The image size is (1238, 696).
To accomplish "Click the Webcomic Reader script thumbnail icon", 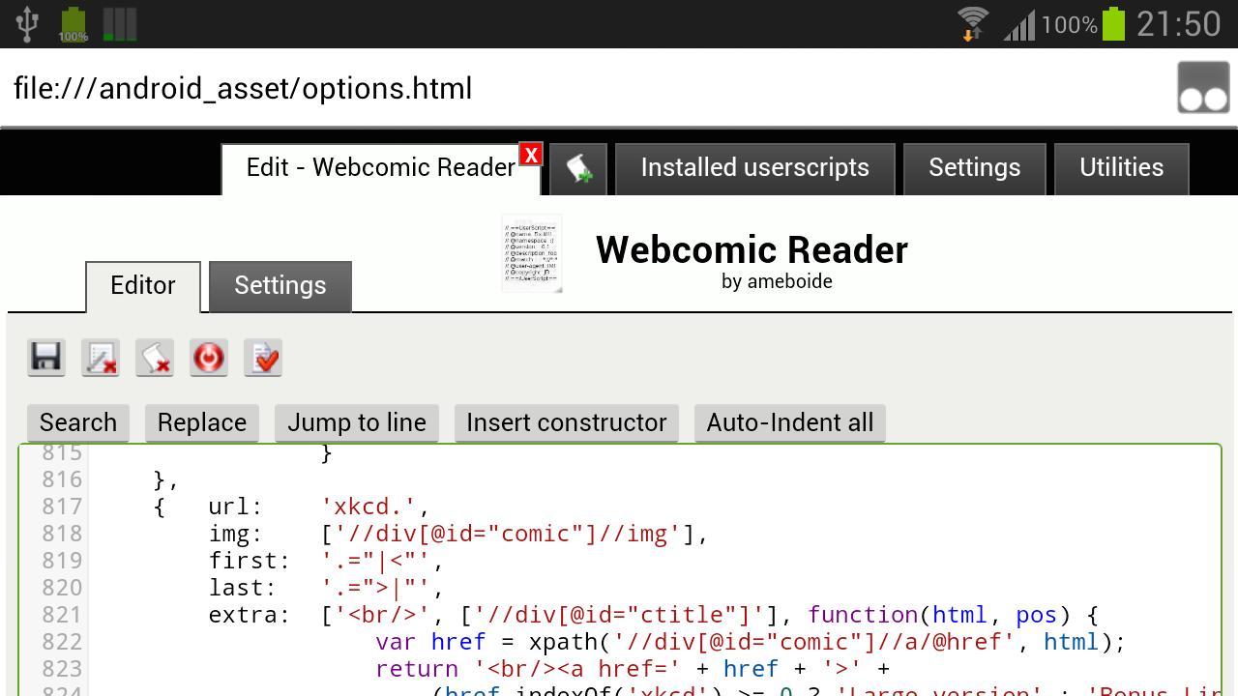I will 532,254.
